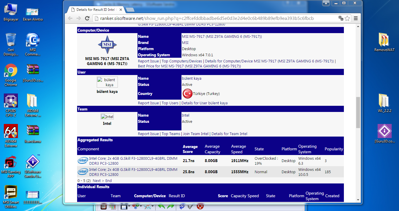
Task: Open WL_2.2.2 folder on desktop
Action: click(x=384, y=103)
